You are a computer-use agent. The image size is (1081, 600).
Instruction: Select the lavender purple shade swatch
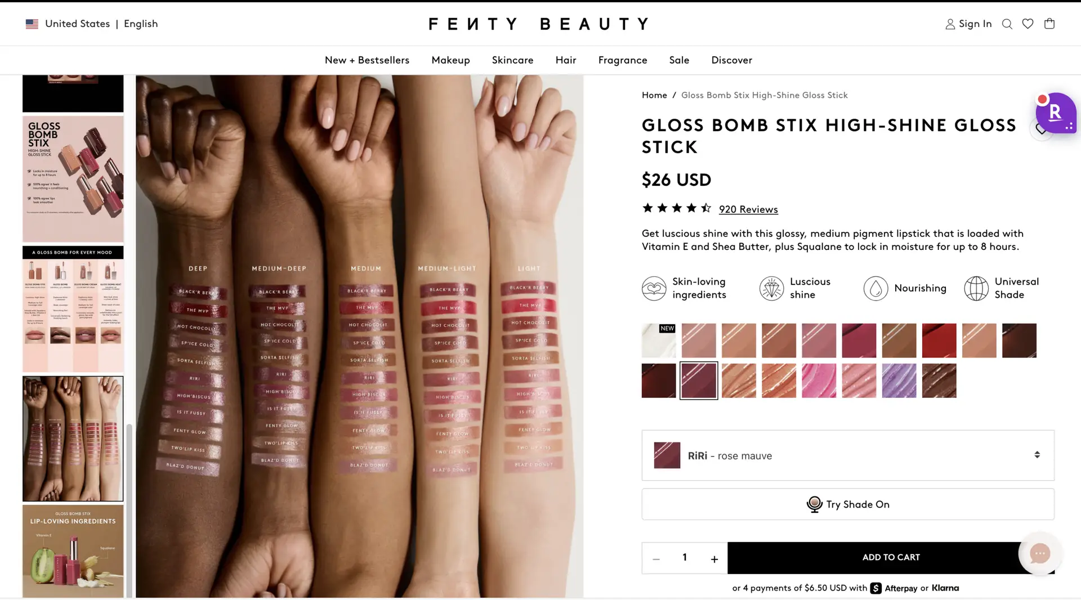(x=899, y=381)
